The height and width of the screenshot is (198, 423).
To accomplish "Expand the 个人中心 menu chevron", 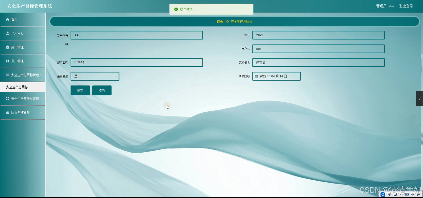I will click(x=41, y=33).
